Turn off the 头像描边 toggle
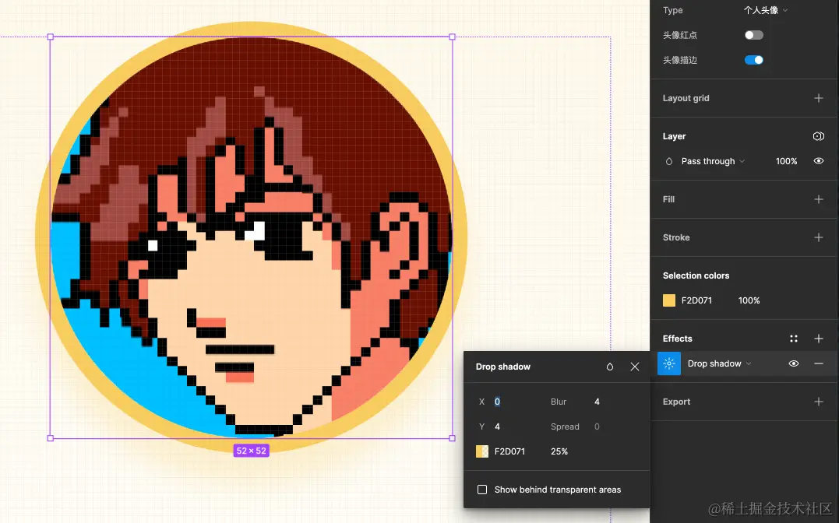839x523 pixels. pyautogui.click(x=754, y=60)
